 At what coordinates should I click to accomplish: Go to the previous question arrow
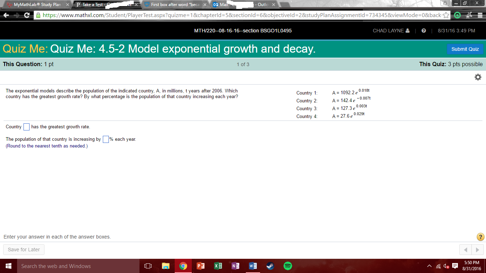click(x=465, y=250)
